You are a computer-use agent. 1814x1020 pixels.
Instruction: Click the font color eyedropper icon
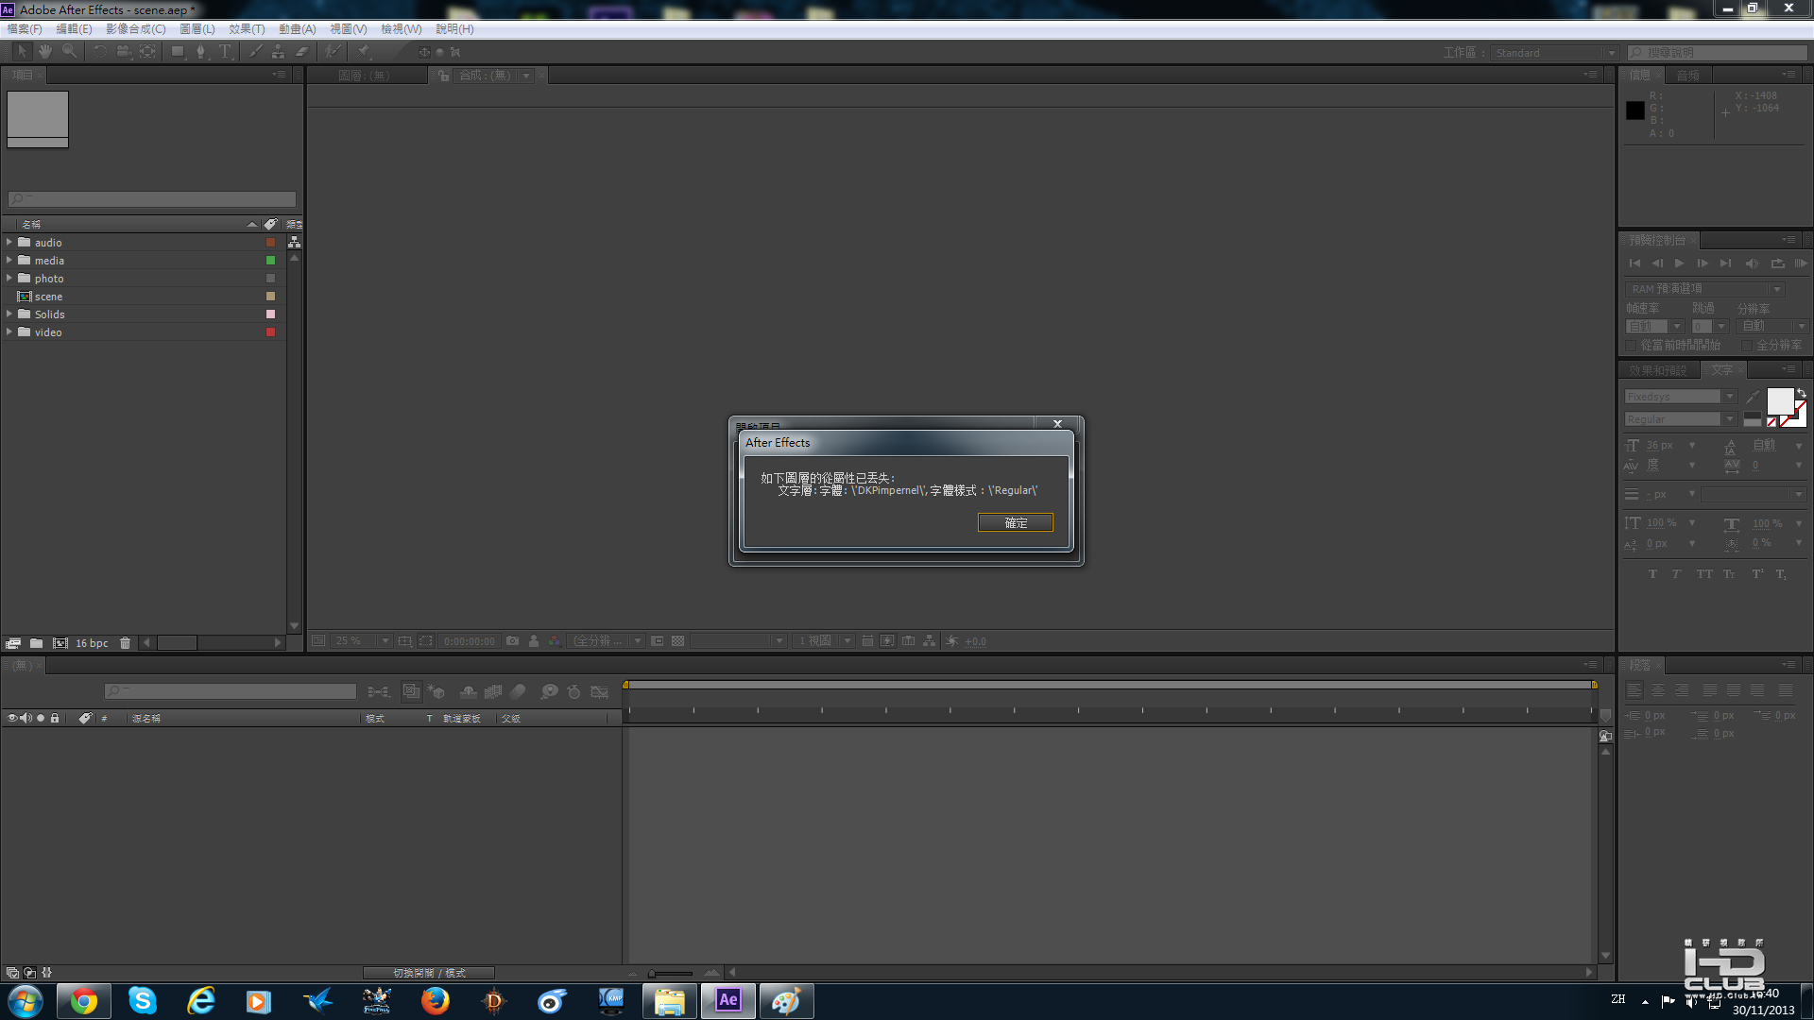pos(1753,397)
